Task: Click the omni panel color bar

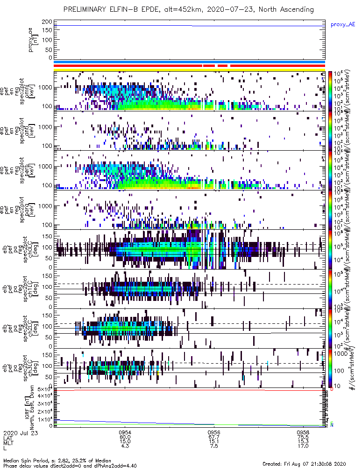Action: (x=330, y=91)
